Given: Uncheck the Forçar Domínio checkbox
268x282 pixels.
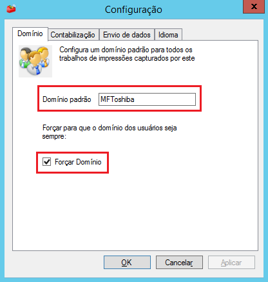Looking at the screenshot, I should coord(46,162).
